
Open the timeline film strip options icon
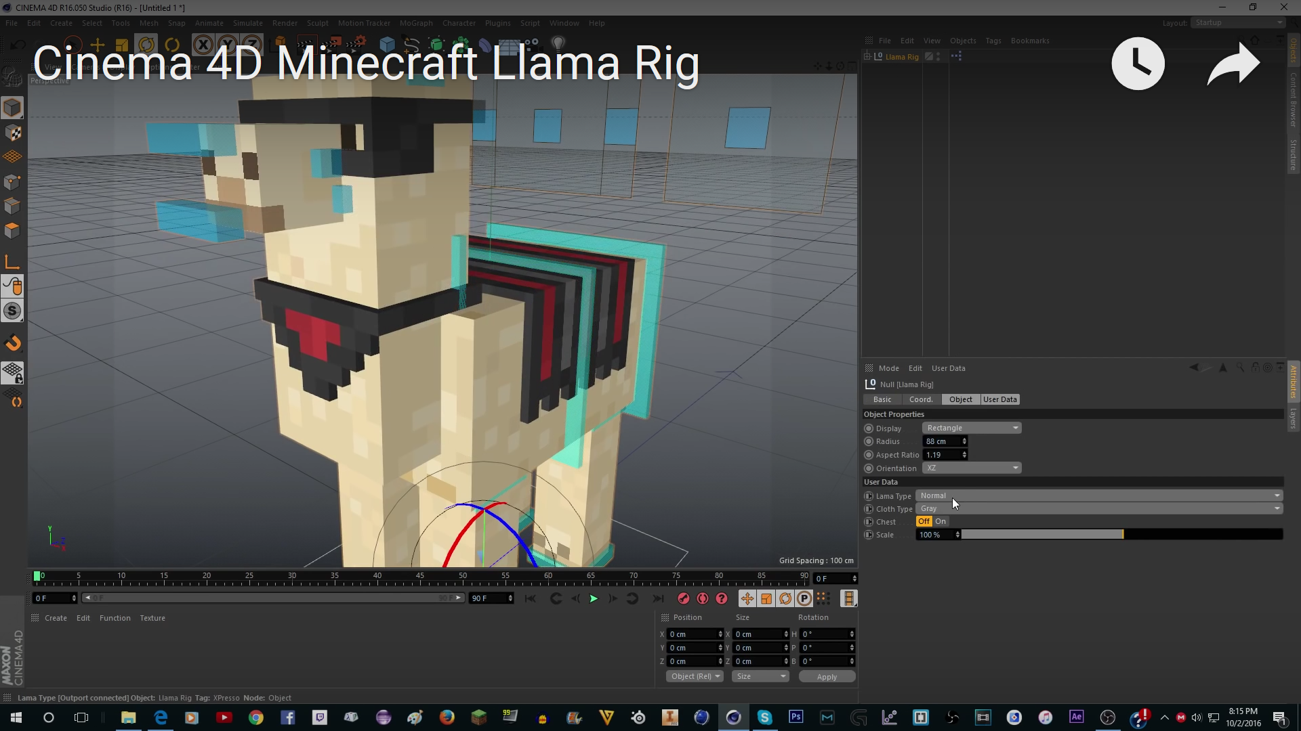tap(848, 598)
